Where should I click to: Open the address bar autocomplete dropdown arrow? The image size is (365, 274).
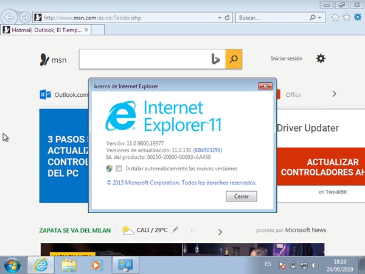pyautogui.click(x=220, y=18)
